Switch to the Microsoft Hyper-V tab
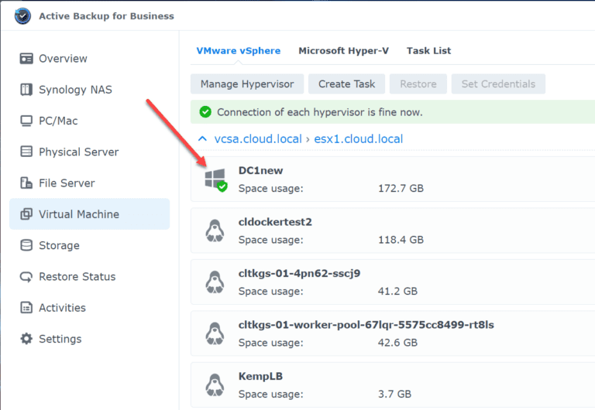This screenshot has width=595, height=410. (343, 51)
